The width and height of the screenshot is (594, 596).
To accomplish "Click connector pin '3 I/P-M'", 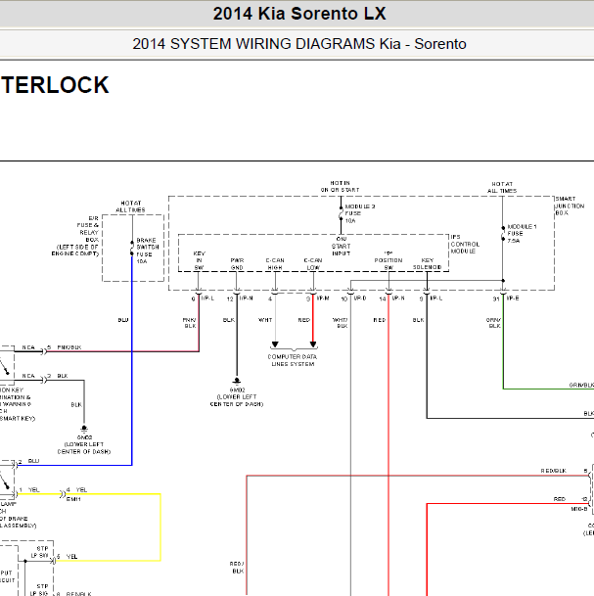I will coord(318,298).
